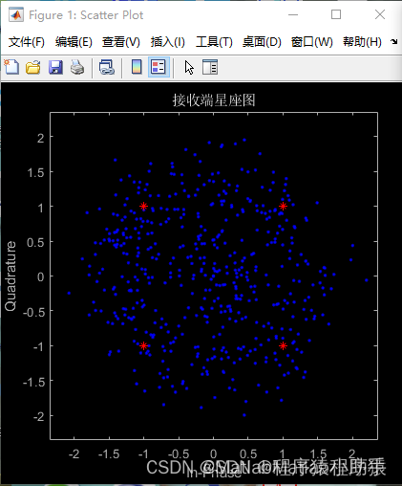Click the y-axis tick label 0

pyautogui.click(x=40, y=276)
